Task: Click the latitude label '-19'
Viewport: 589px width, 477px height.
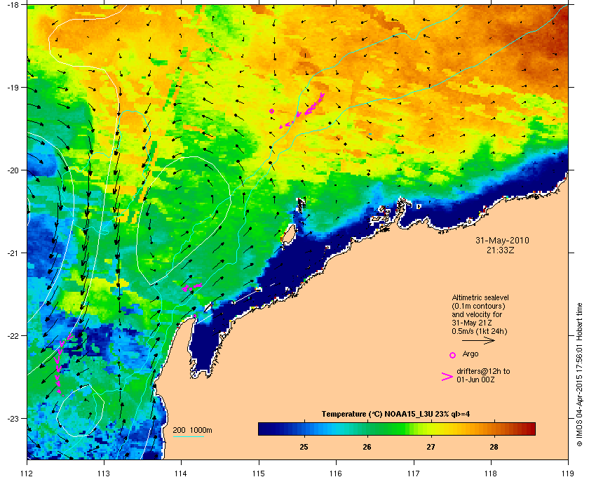Action: tap(13, 88)
